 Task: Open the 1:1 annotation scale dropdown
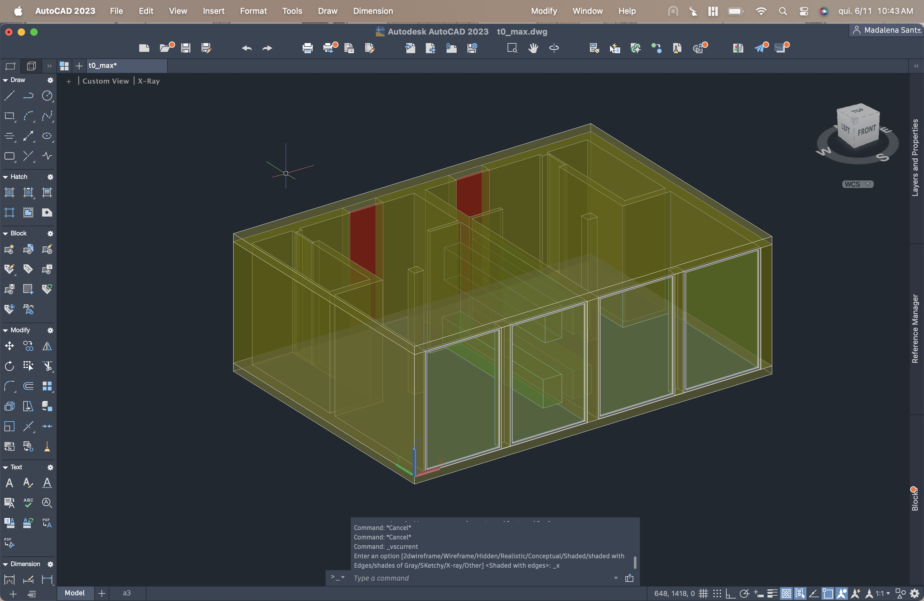[x=882, y=593]
